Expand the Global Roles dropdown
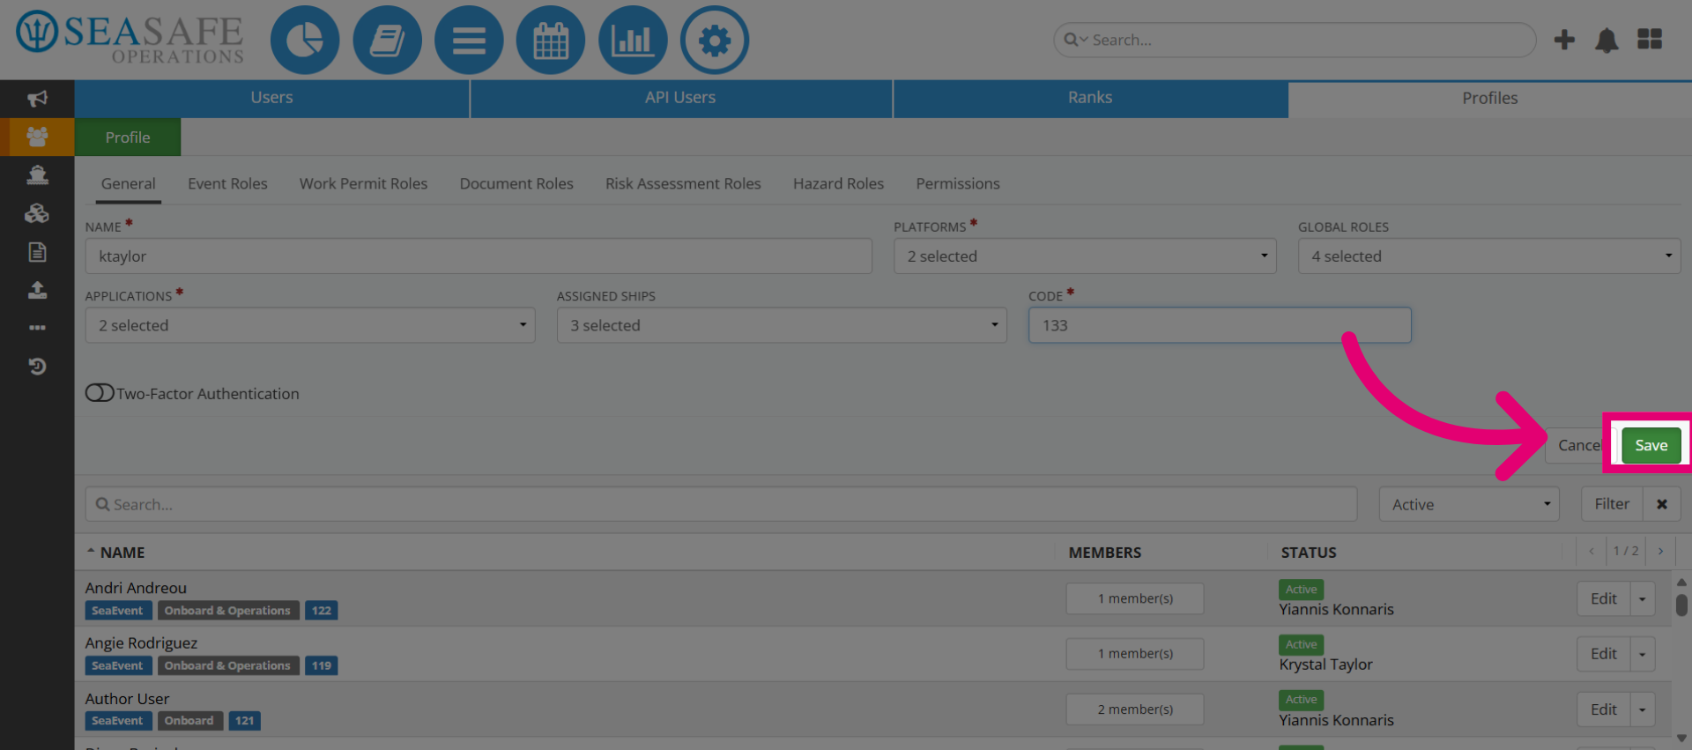1692x750 pixels. point(1489,256)
